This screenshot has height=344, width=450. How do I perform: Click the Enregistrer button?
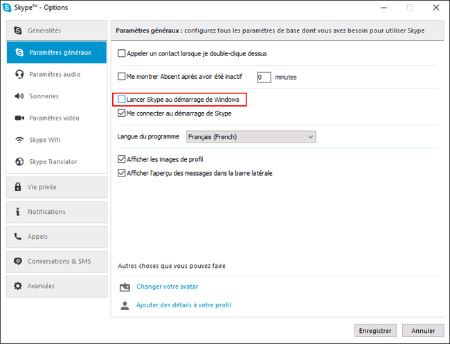pos(375,331)
